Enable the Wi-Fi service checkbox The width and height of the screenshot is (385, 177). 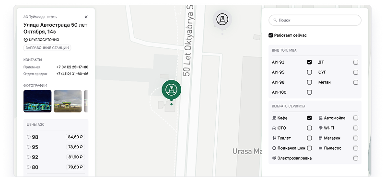point(356,128)
